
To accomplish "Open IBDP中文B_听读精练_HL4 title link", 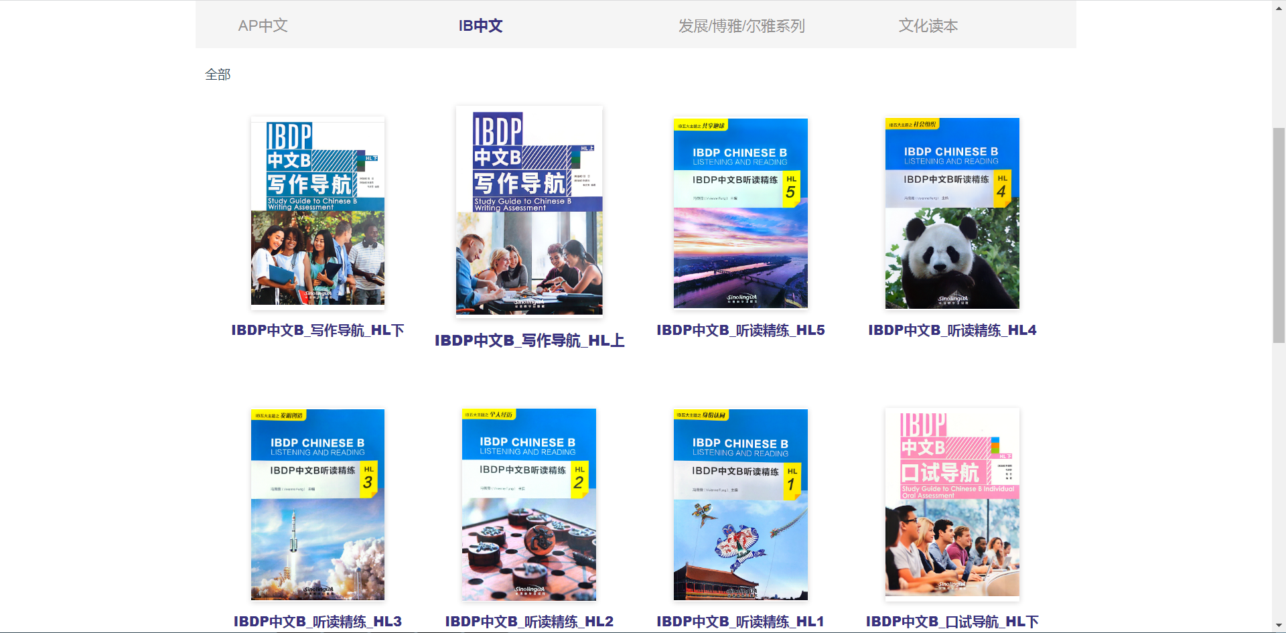I will [952, 330].
